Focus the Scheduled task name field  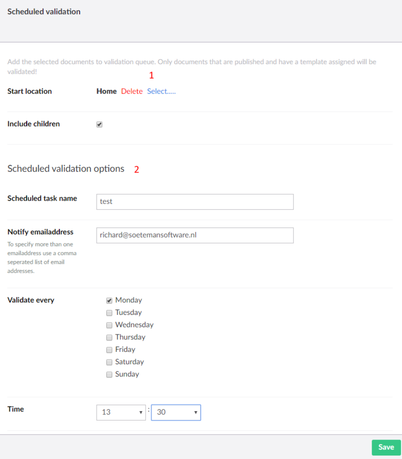(195, 201)
